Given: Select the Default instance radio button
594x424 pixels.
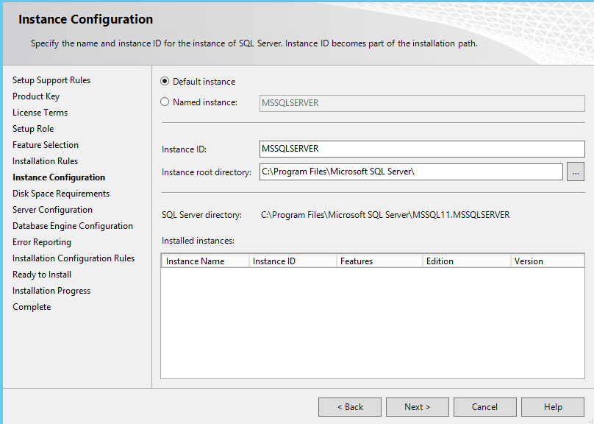Looking at the screenshot, I should pos(165,82).
